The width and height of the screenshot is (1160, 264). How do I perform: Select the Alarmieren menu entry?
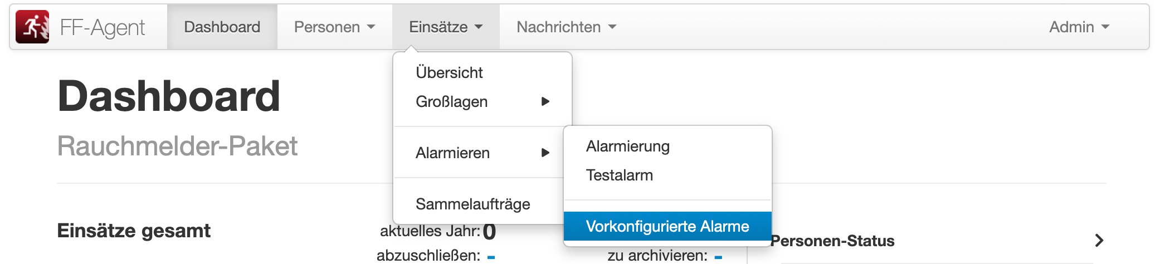[x=452, y=153]
